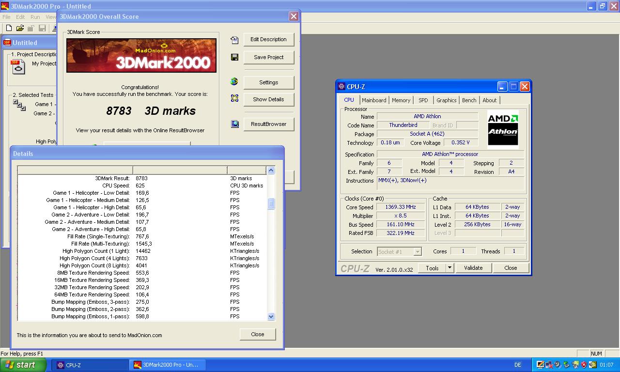620x372 pixels.
Task: Click the 3DMark2000 Pro title bar icon
Action: [x=5, y=6]
